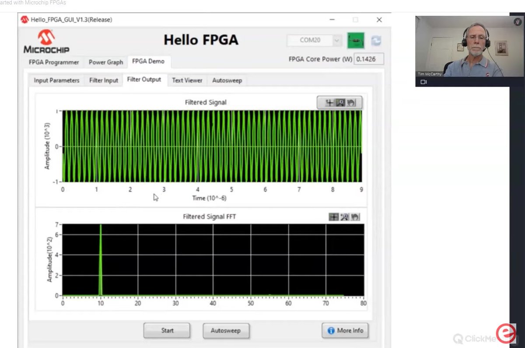Click the Autosweep button at bottom

tap(226, 331)
